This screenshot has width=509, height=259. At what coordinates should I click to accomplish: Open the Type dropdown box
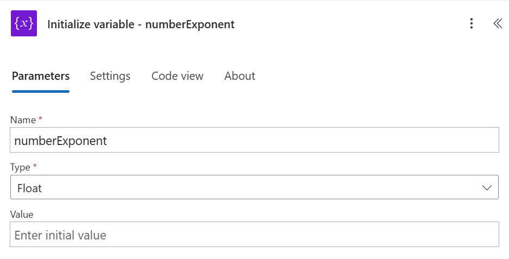click(x=254, y=187)
